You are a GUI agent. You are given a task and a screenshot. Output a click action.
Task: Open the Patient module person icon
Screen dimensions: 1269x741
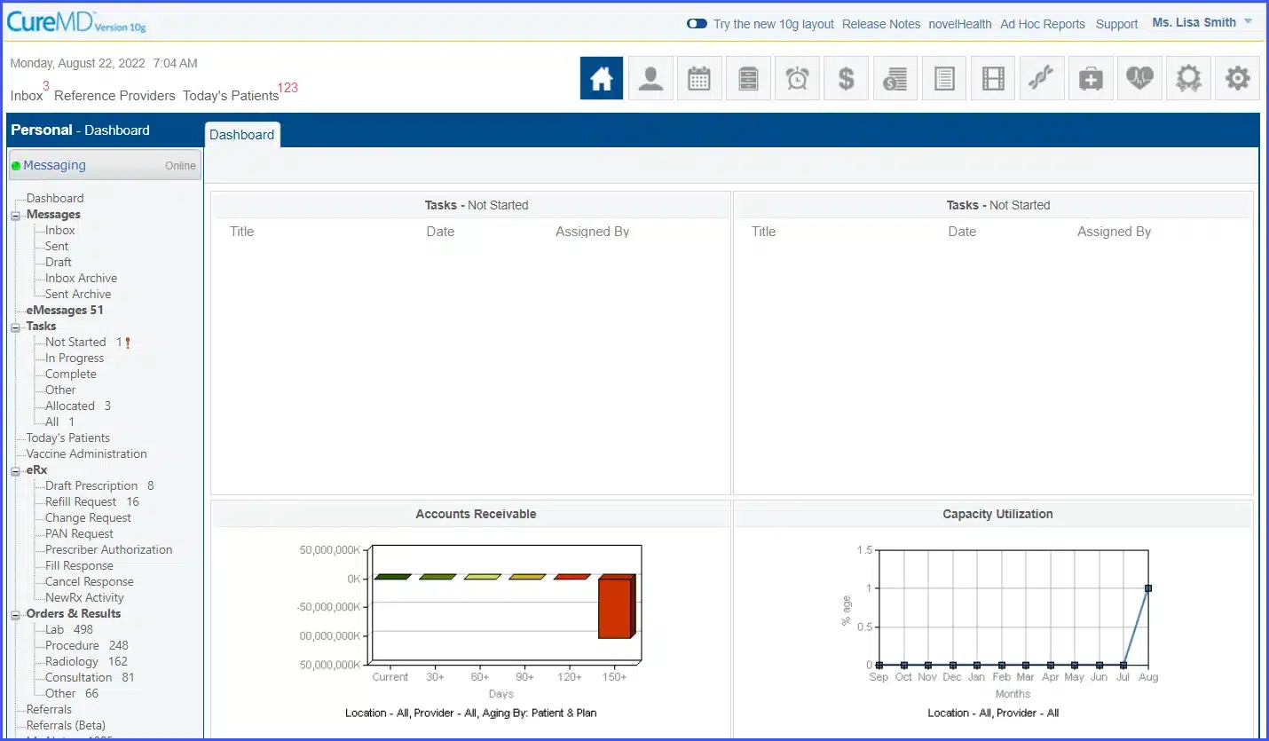click(650, 78)
